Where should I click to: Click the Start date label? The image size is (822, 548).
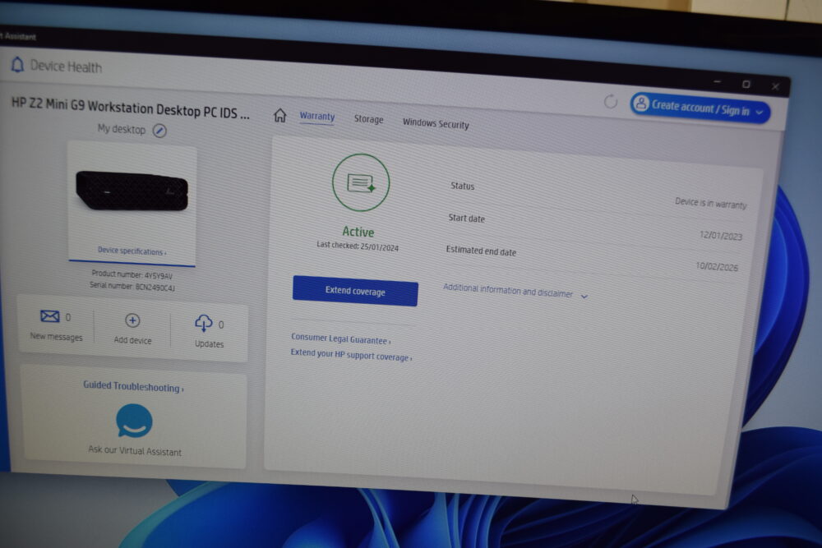(466, 218)
